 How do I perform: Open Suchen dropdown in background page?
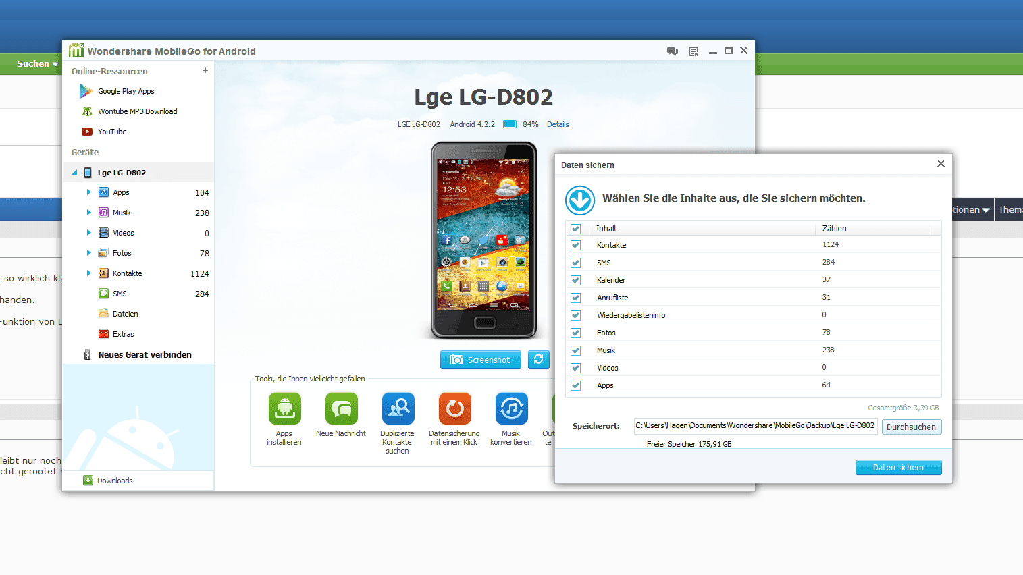click(x=36, y=64)
